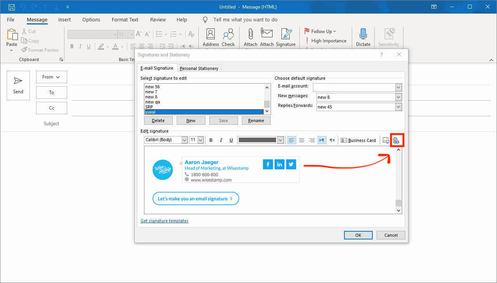Enable center alignment for signature text

pyautogui.click(x=302, y=140)
